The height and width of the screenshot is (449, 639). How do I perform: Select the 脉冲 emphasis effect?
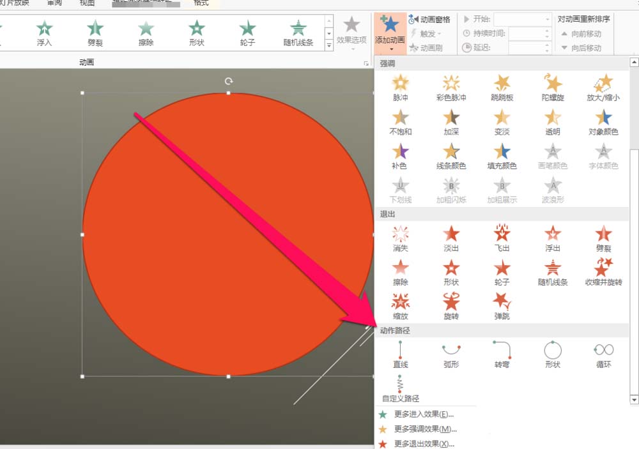[x=400, y=88]
